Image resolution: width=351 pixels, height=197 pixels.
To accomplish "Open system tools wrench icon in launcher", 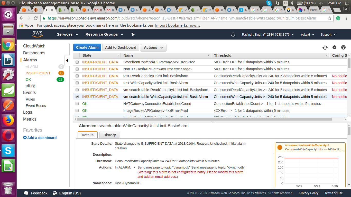I will [x=8, y=75].
